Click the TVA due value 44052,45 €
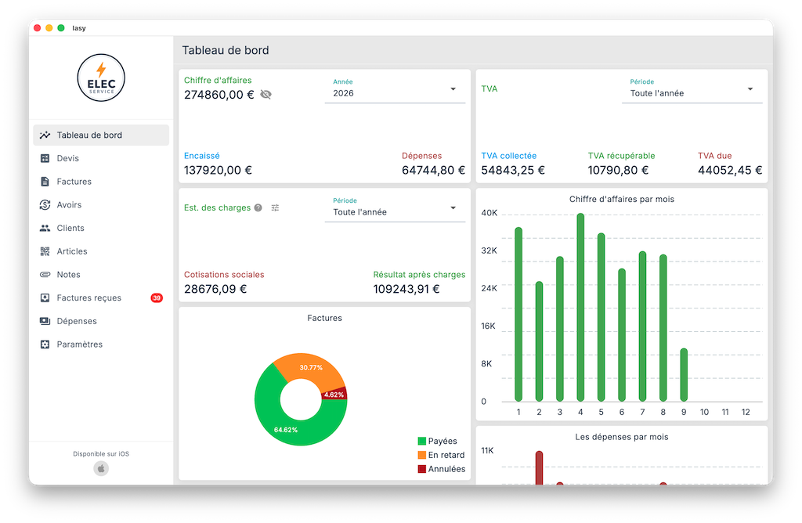 coord(730,170)
